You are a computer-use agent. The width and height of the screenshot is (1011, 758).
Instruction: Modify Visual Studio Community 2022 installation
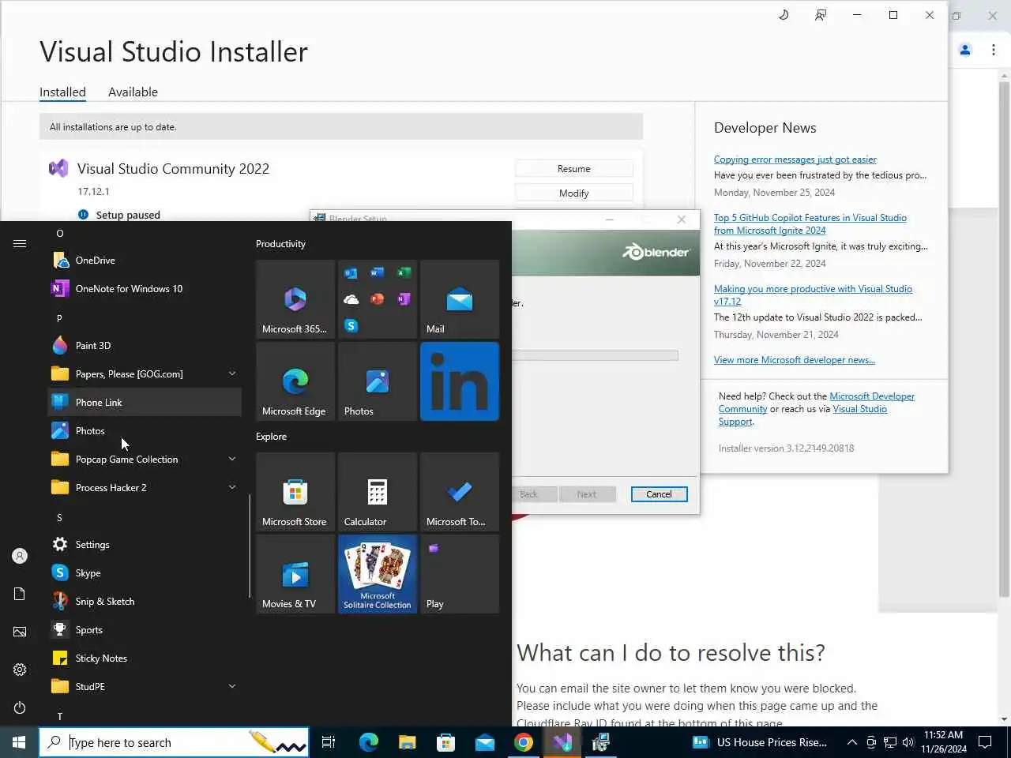pos(574,193)
